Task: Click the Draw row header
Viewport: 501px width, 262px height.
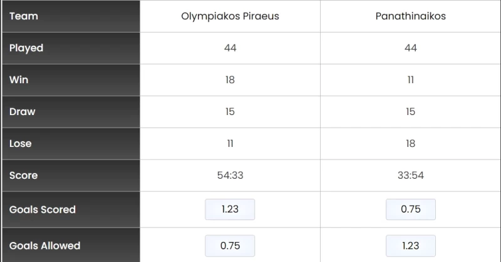Action: pyautogui.click(x=22, y=112)
